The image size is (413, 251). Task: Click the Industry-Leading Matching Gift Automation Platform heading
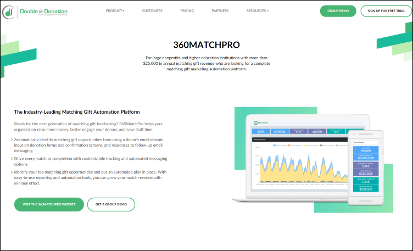(77, 112)
